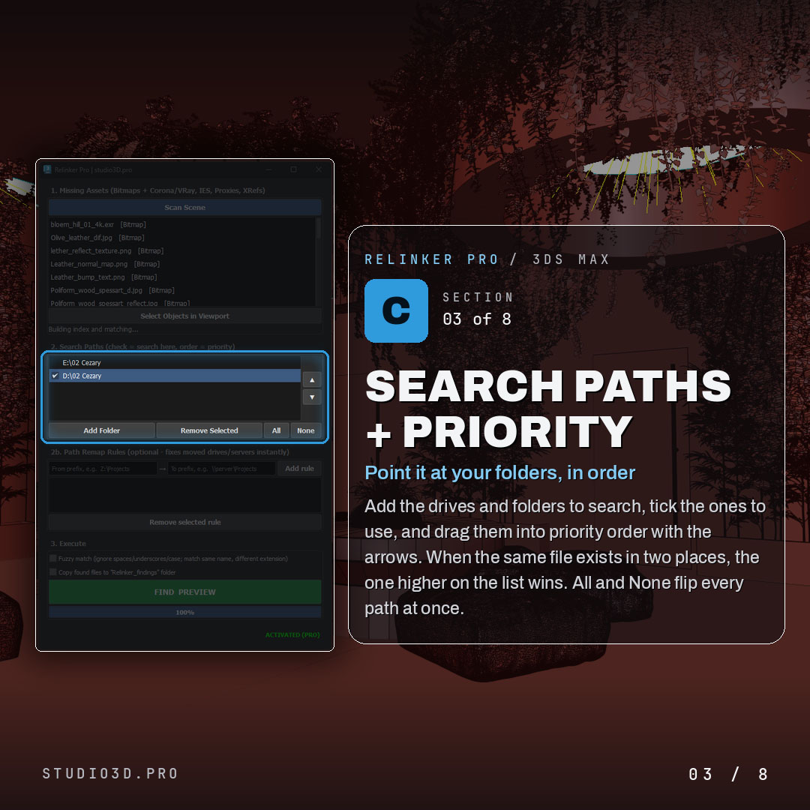Click the None paths button
The height and width of the screenshot is (810, 810).
(x=306, y=430)
